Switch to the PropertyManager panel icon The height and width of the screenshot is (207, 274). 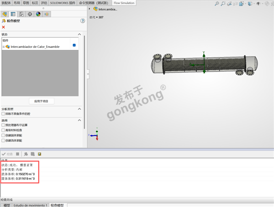(13, 14)
